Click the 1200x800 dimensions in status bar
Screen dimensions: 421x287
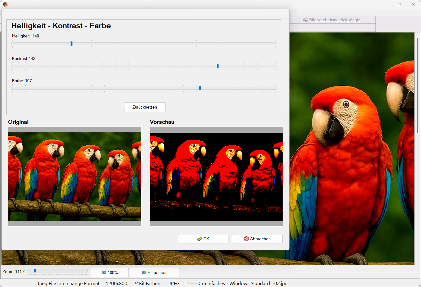[x=116, y=283]
